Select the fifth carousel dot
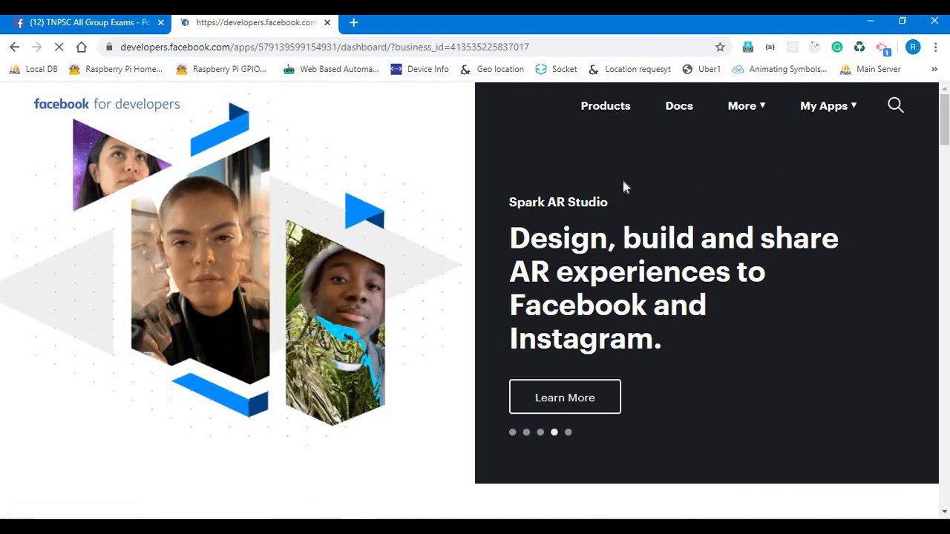 click(569, 432)
